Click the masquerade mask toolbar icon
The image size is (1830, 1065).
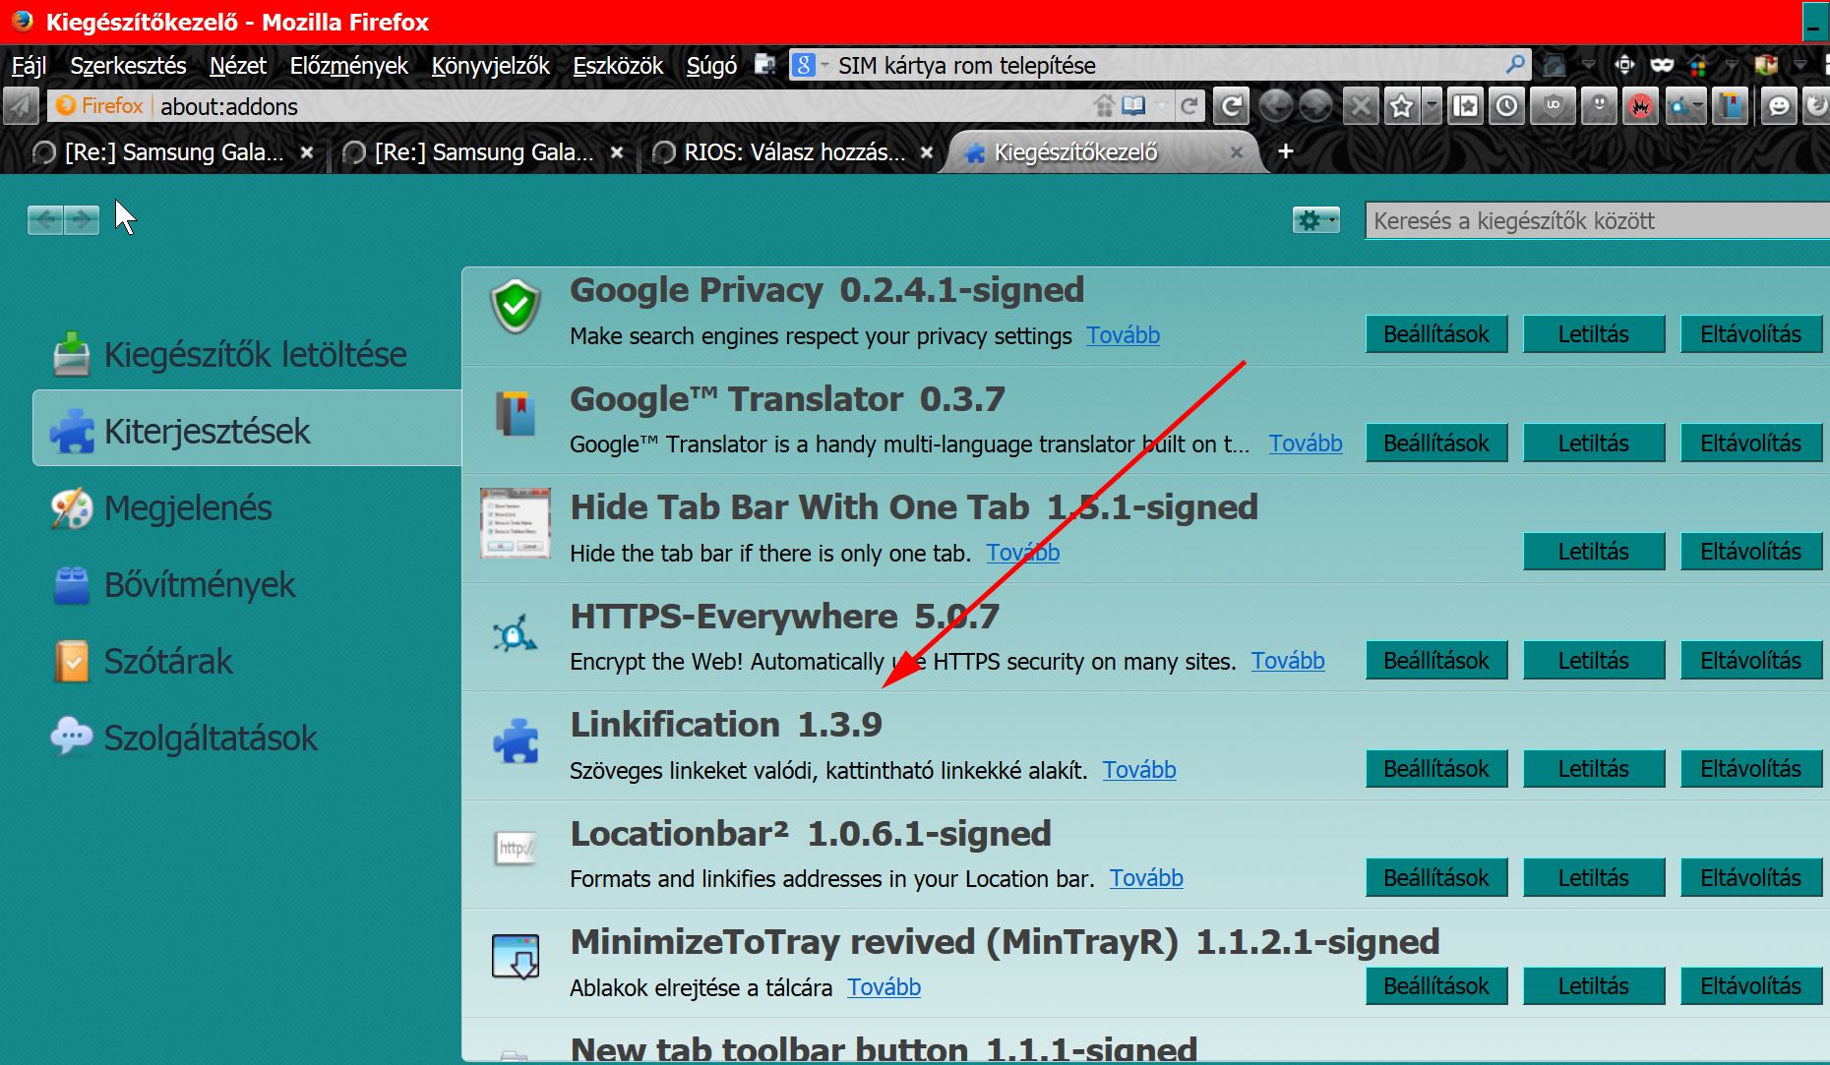click(x=1662, y=65)
